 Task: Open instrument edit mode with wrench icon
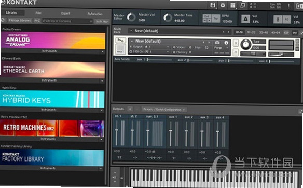pyautogui.click(x=120, y=41)
